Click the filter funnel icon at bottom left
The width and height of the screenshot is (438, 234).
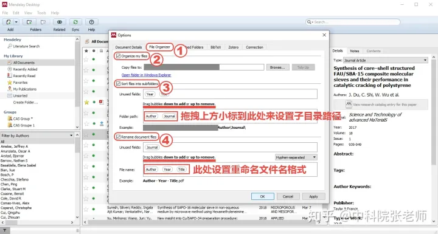tap(5, 230)
